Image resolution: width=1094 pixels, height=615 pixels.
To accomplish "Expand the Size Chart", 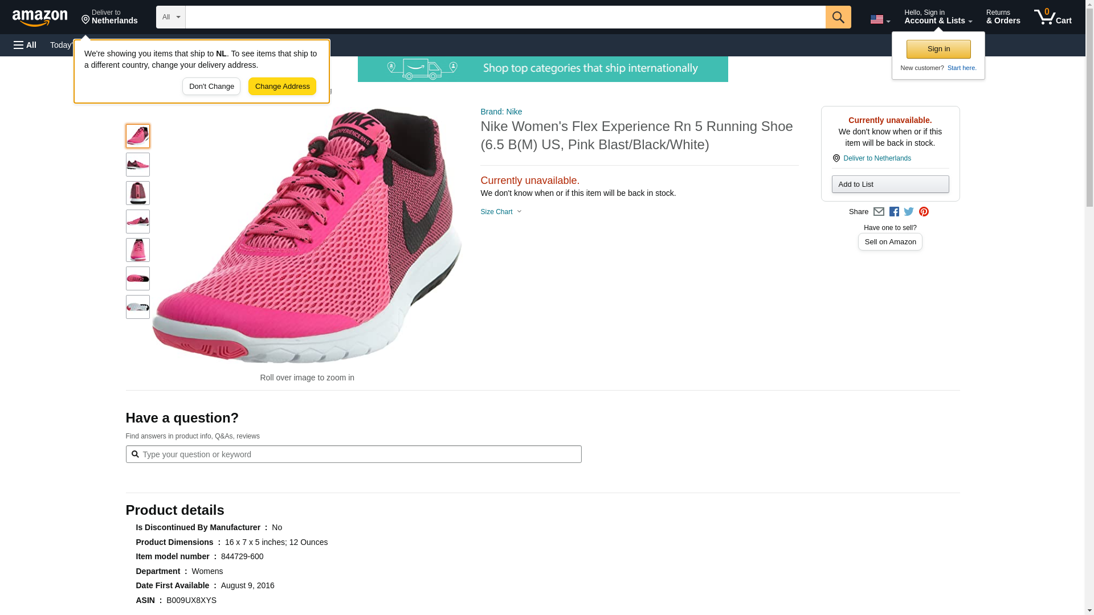I will tap(501, 212).
